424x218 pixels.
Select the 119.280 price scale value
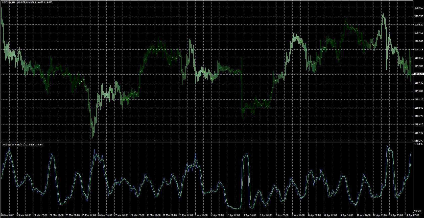(x=419, y=91)
